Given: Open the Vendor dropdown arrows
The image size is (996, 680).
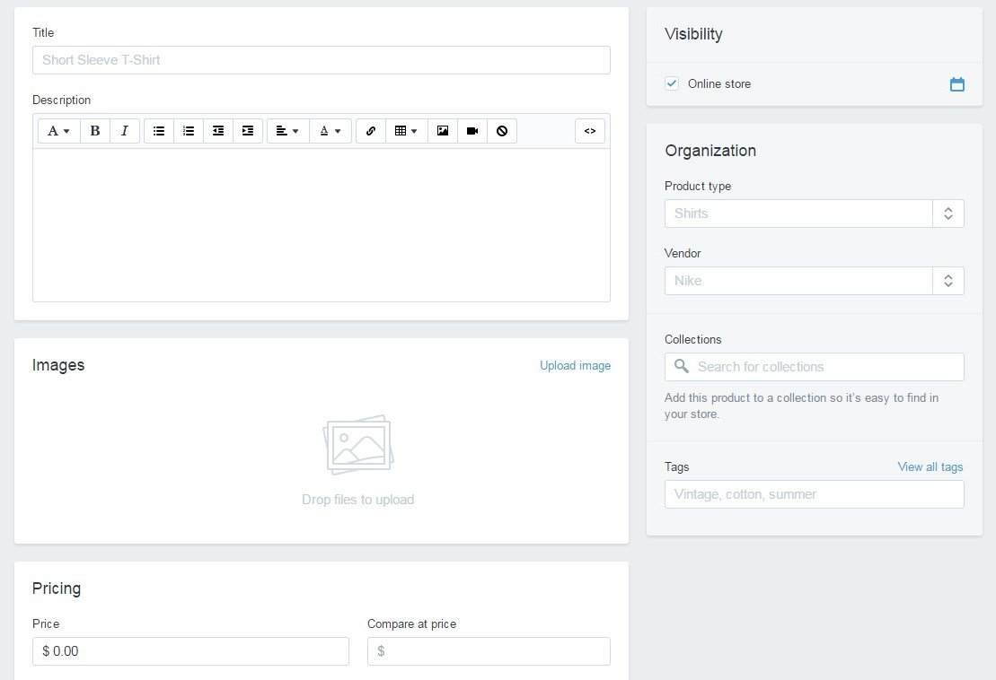Looking at the screenshot, I should coord(948,281).
